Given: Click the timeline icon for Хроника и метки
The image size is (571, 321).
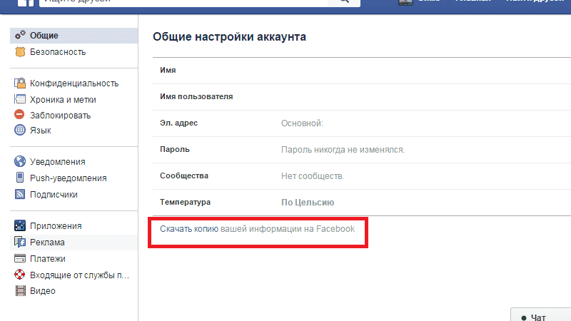Looking at the screenshot, I should click(x=20, y=99).
